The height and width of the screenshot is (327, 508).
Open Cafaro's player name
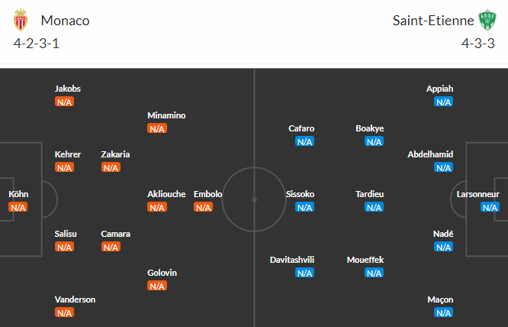pyautogui.click(x=301, y=128)
